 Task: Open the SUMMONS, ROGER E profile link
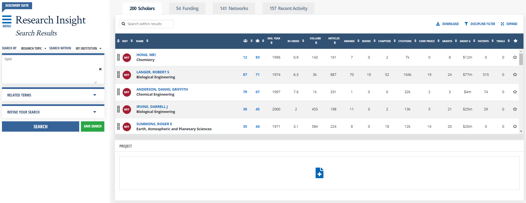154,124
